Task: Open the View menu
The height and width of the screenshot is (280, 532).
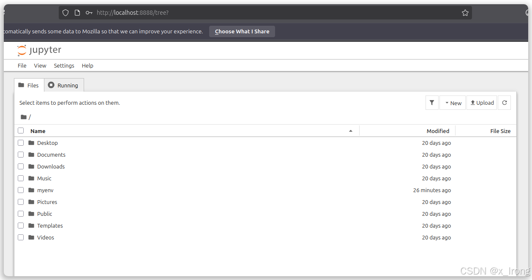Action: click(40, 65)
